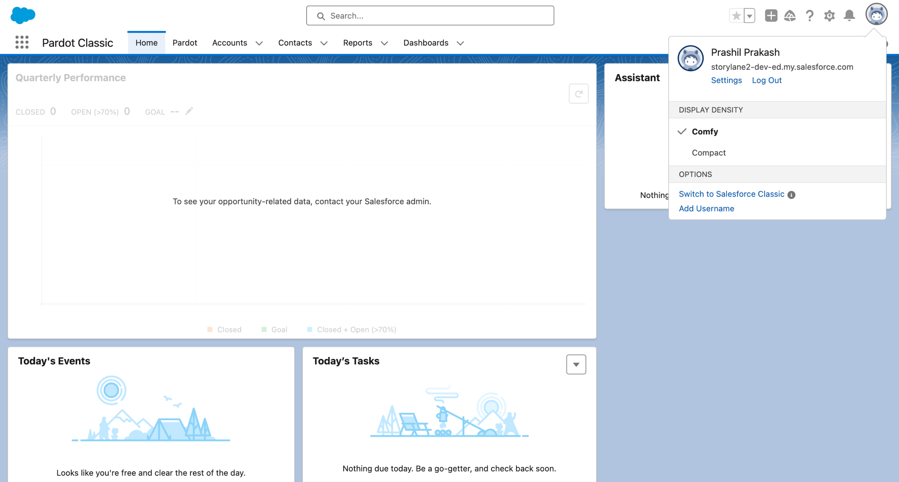Click the Quarterly Performance heading
The width and height of the screenshot is (899, 482).
(x=71, y=78)
